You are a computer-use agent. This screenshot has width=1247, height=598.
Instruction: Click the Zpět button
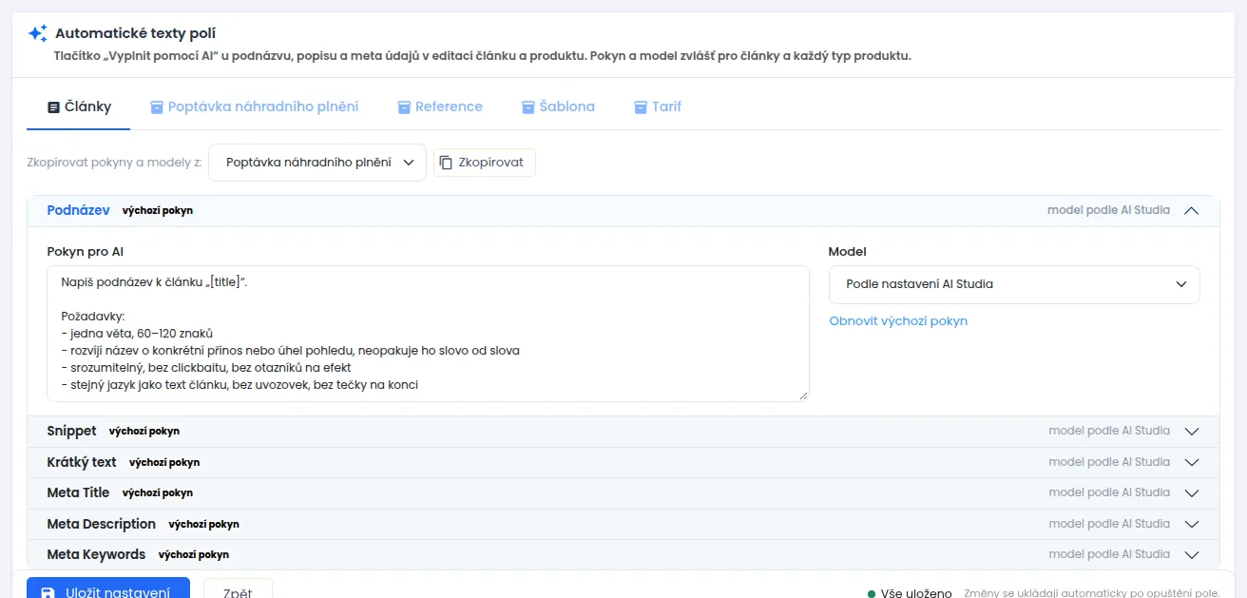tap(238, 588)
